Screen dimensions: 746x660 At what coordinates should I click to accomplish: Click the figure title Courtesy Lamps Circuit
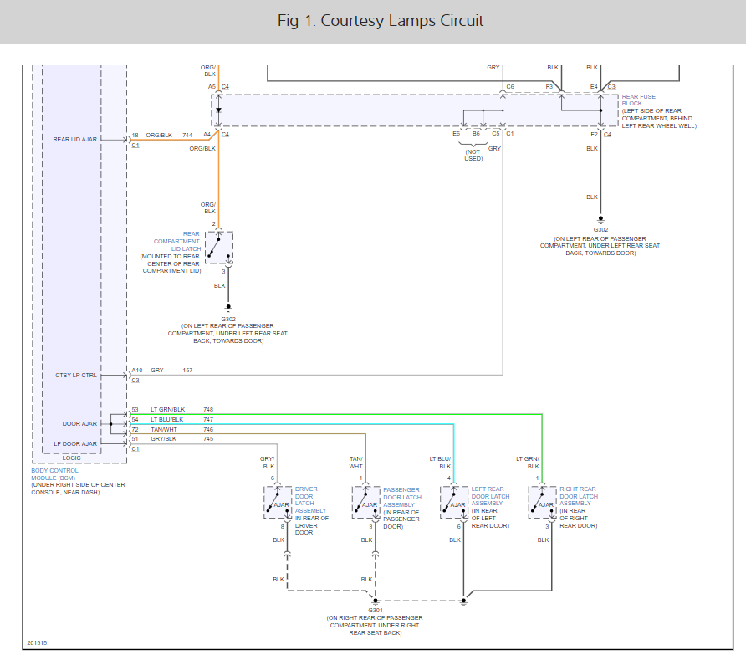(x=381, y=21)
